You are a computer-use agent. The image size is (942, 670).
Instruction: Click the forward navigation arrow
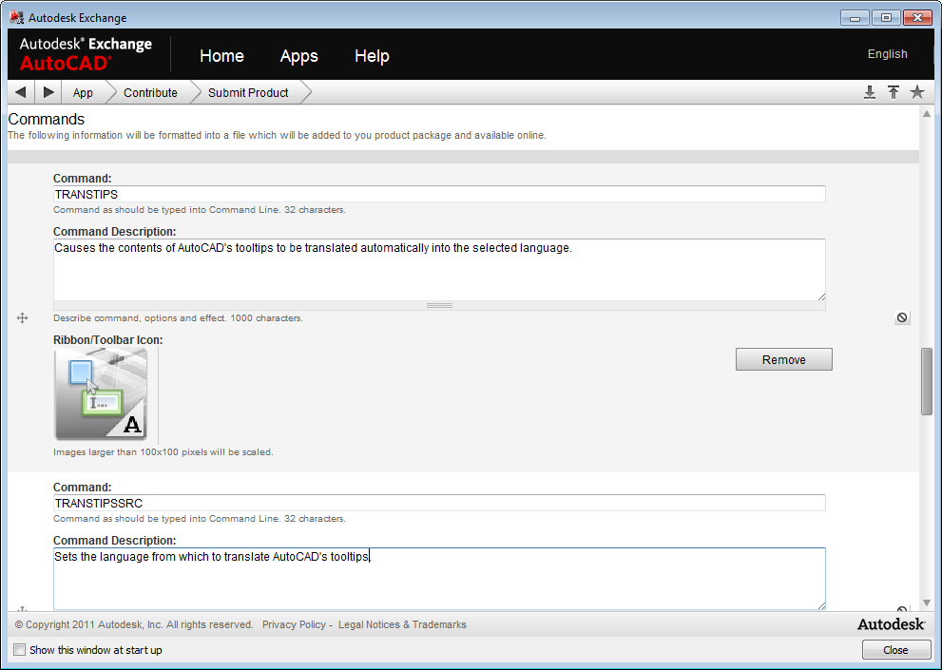tap(48, 92)
